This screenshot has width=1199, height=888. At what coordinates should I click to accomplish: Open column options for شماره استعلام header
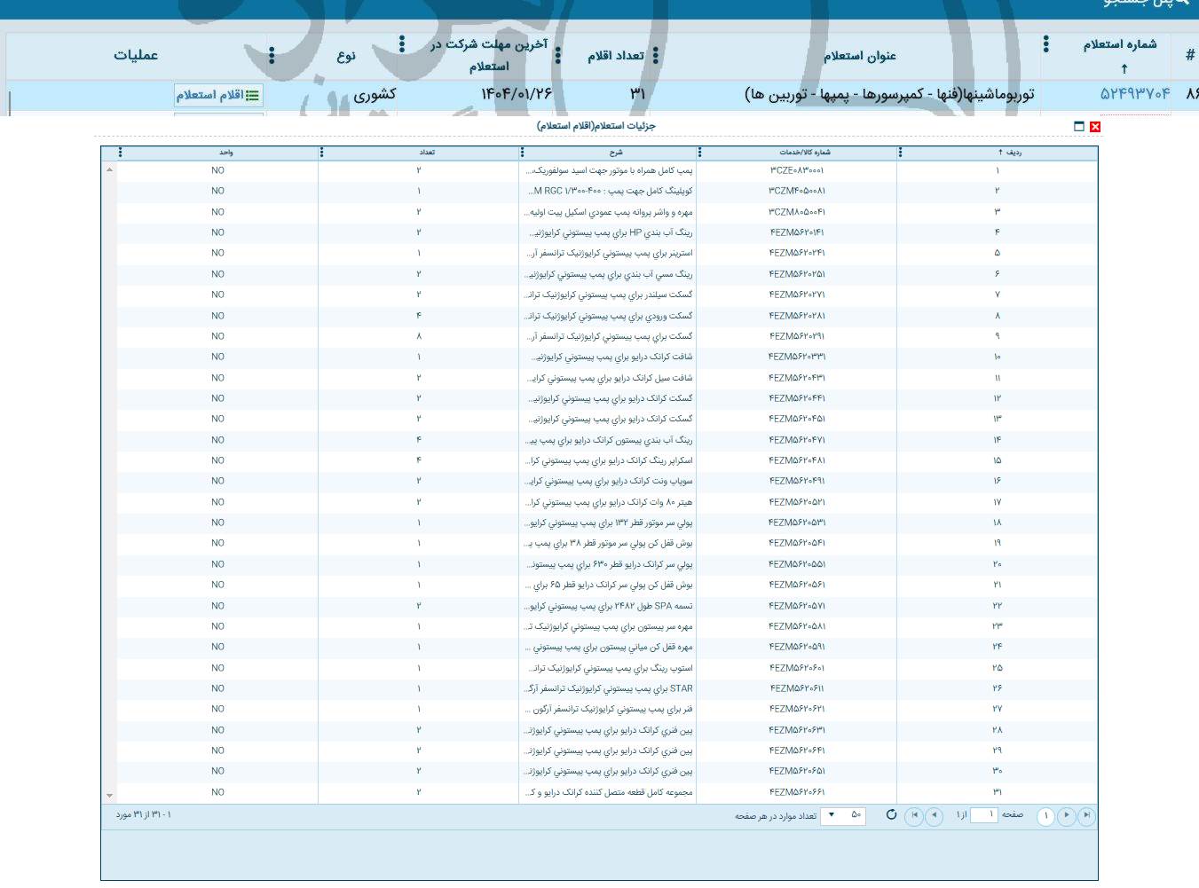pos(1046,44)
